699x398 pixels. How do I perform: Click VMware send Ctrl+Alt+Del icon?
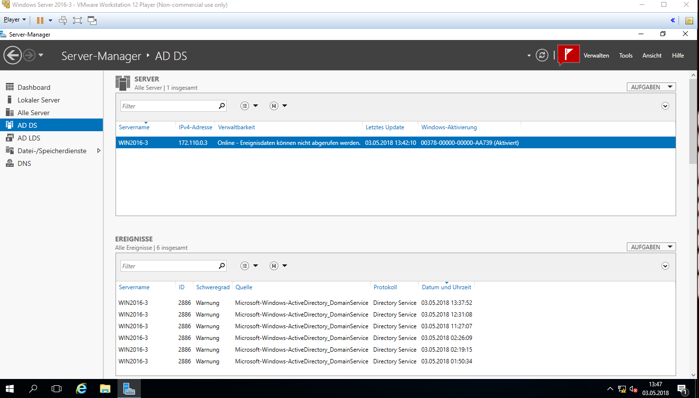click(63, 20)
